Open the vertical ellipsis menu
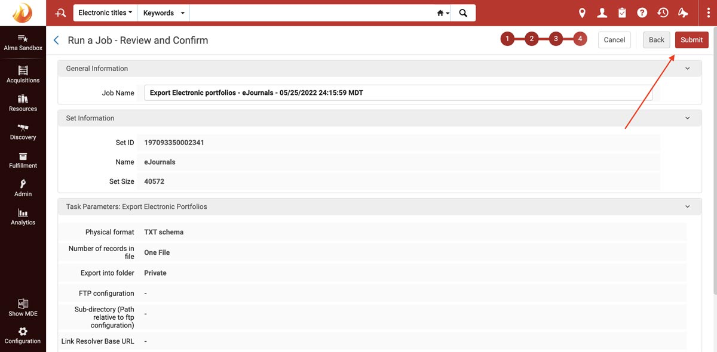 click(707, 13)
